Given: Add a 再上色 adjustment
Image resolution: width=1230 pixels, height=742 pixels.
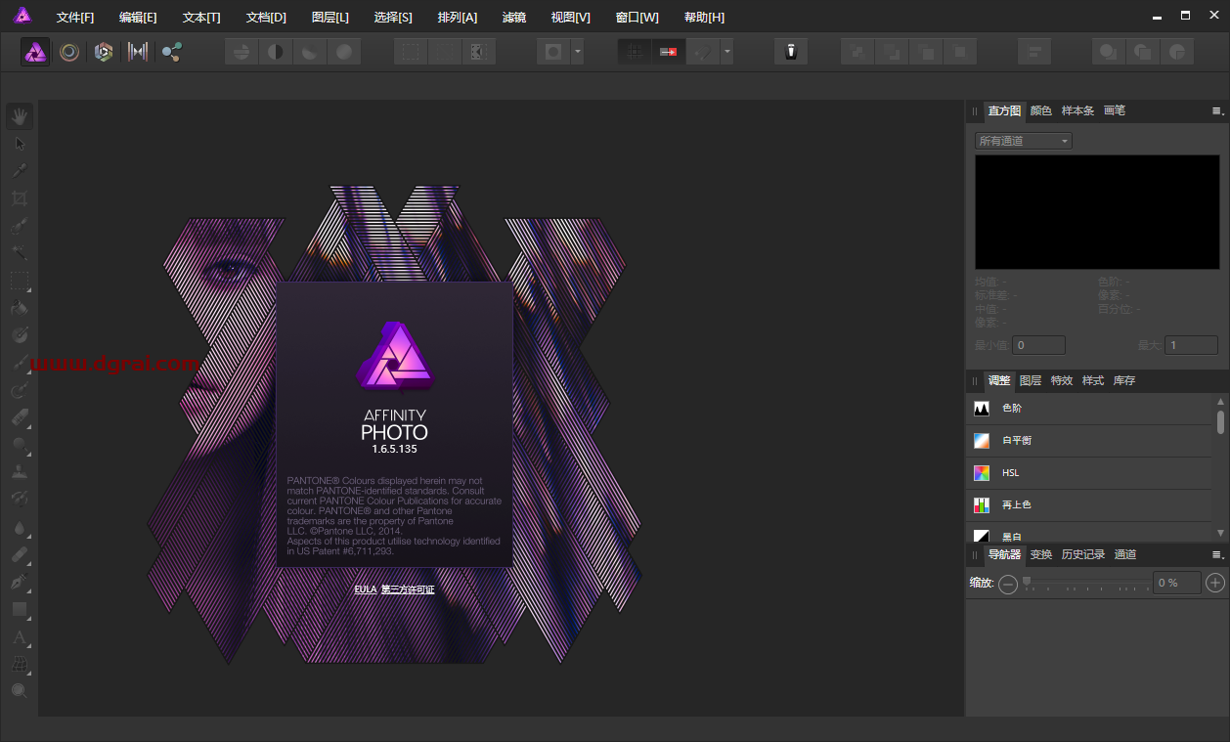Looking at the screenshot, I should (x=1089, y=505).
